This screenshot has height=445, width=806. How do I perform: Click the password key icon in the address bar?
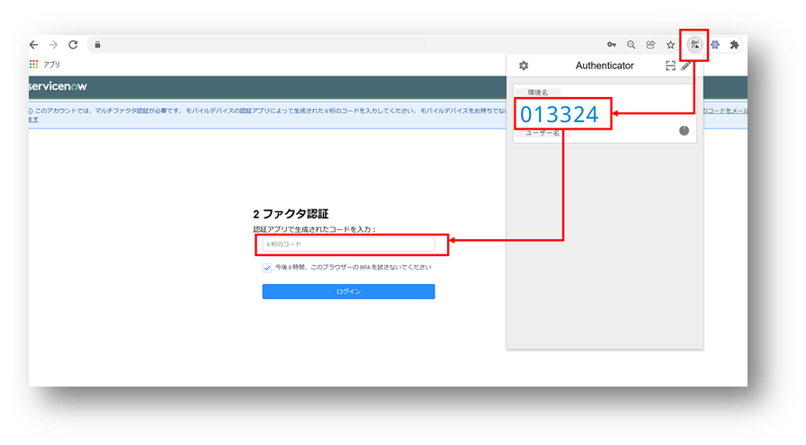point(611,45)
